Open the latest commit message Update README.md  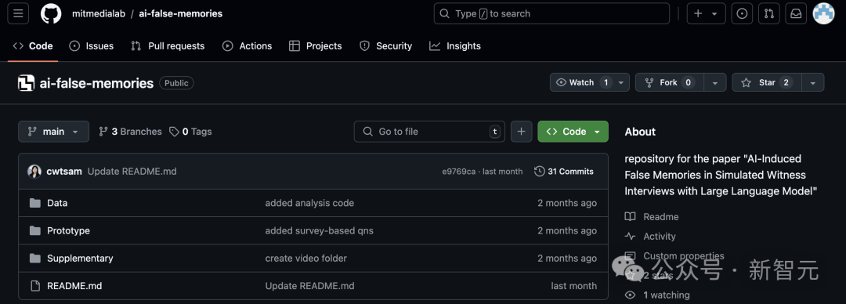[132, 171]
